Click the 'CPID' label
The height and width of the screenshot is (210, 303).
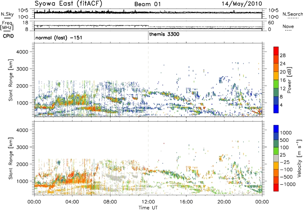tap(8, 36)
